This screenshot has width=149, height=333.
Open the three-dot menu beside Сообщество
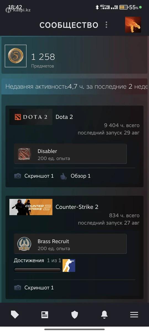click(x=106, y=25)
